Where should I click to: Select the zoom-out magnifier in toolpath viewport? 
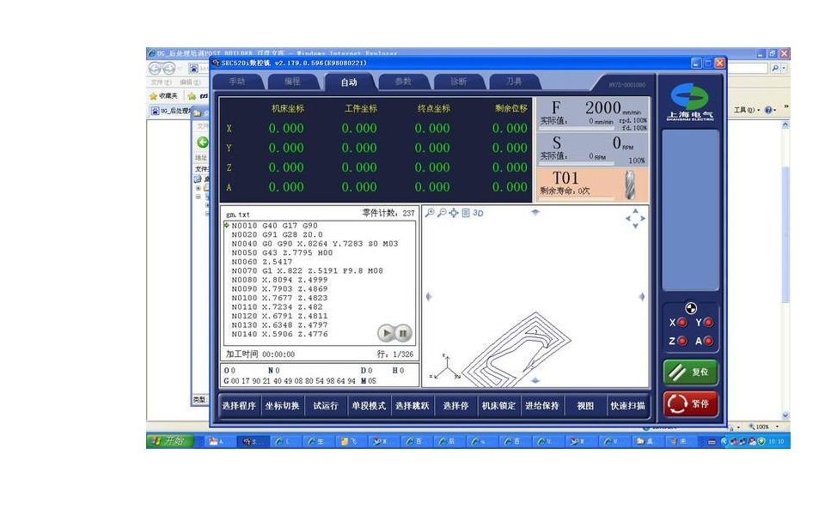442,212
